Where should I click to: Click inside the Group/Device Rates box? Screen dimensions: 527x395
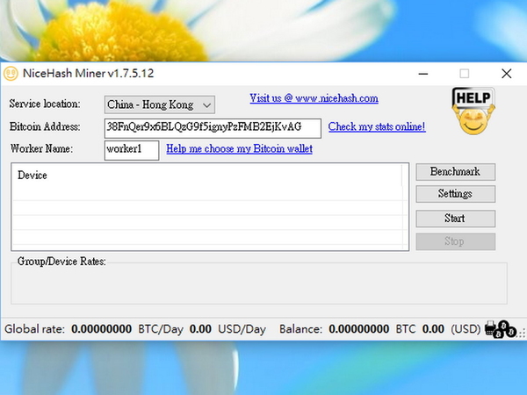coord(258,284)
